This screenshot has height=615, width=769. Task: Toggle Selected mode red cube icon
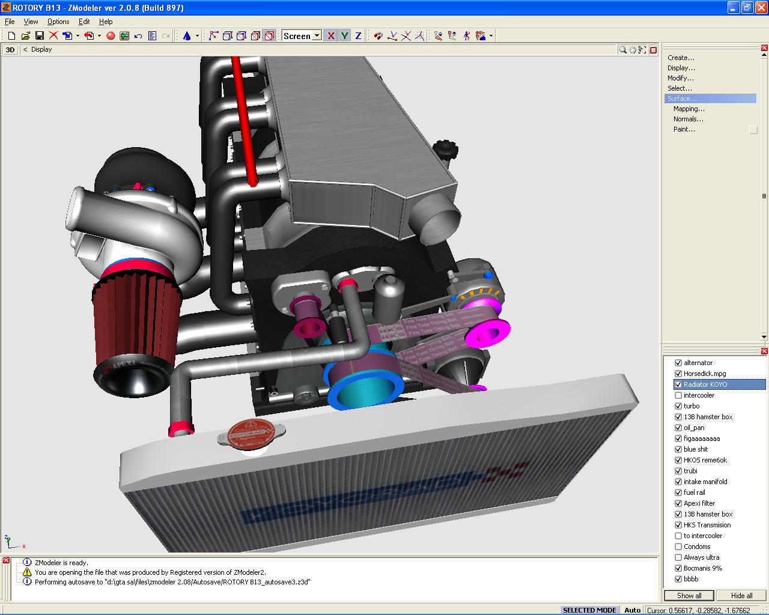[x=269, y=36]
